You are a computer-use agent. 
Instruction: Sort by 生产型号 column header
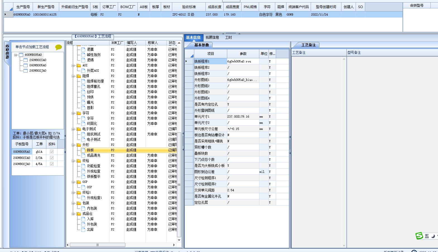pyautogui.click(x=23, y=7)
